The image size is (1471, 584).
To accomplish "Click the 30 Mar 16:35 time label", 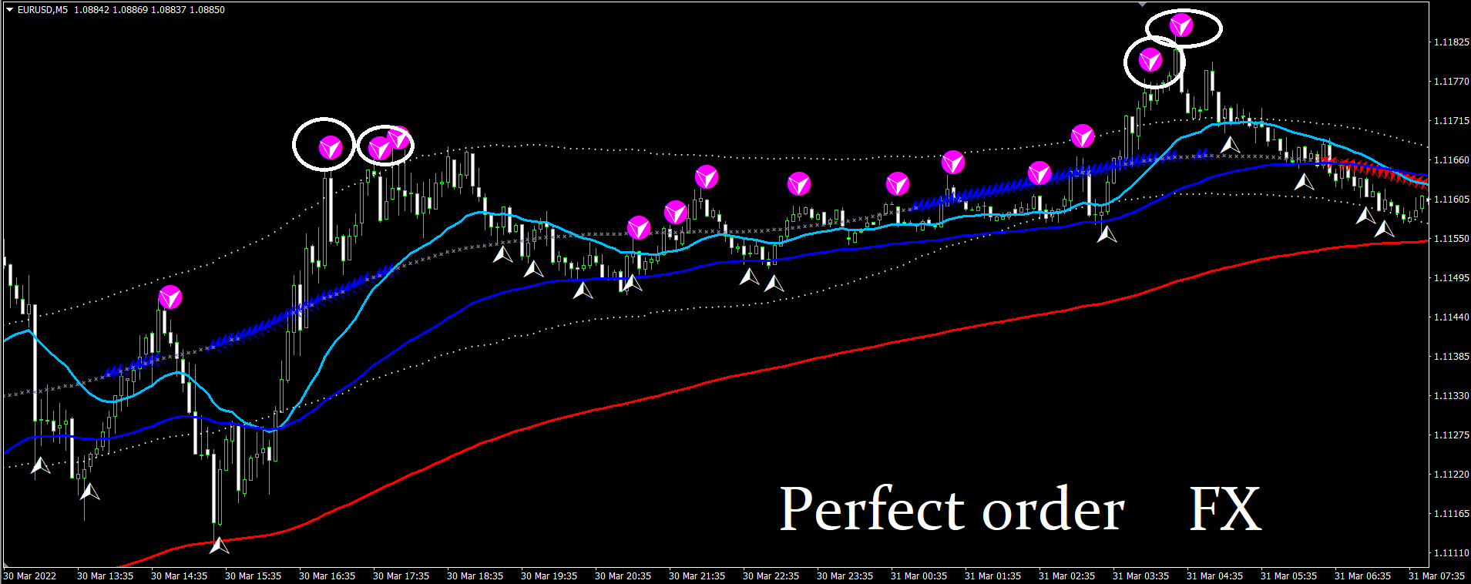I will 327,576.
